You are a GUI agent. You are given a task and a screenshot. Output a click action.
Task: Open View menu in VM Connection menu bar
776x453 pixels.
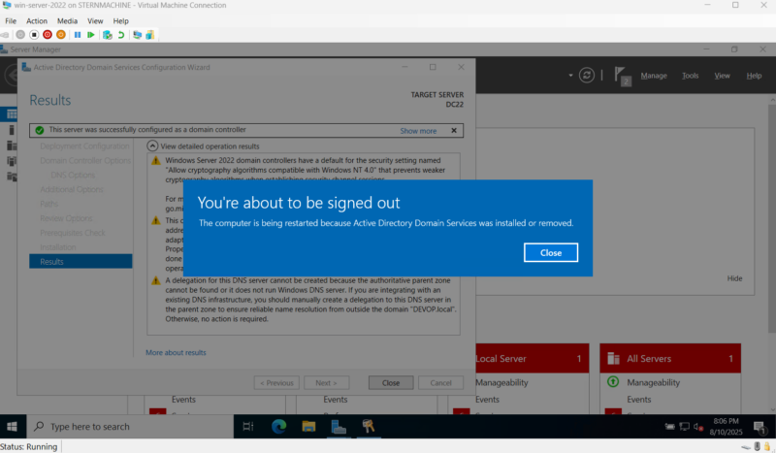95,20
